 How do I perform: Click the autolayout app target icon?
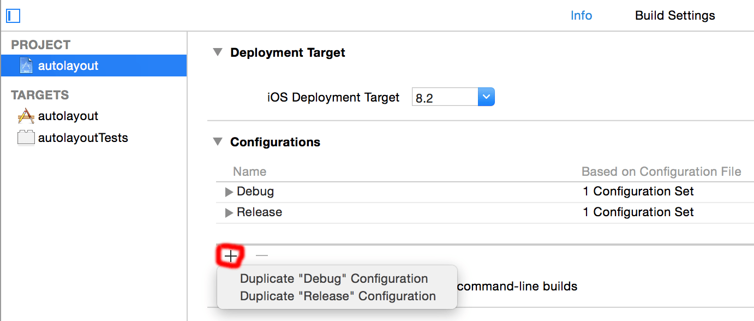26,116
